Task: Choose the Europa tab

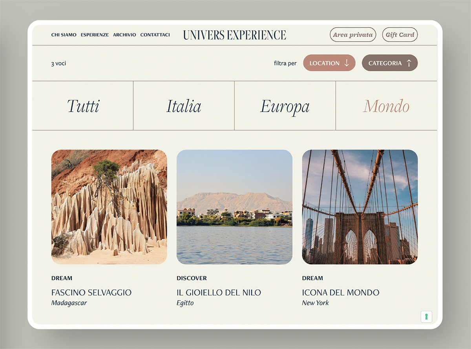Action: pyautogui.click(x=285, y=106)
